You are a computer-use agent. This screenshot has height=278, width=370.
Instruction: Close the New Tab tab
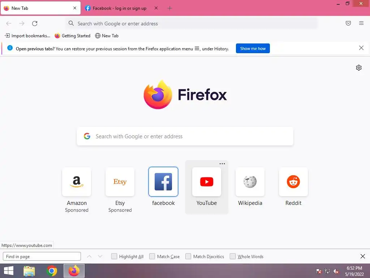[75, 8]
